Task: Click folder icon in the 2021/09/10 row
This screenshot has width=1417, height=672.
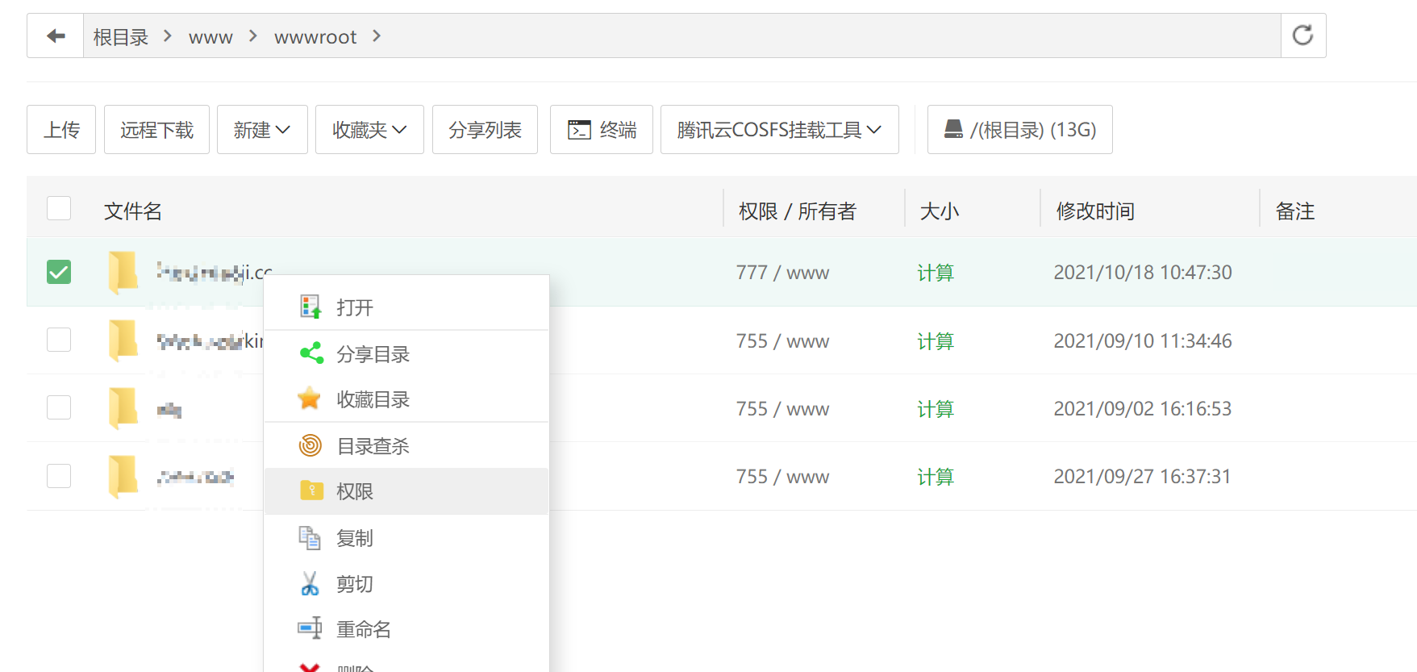Action: pos(123,340)
